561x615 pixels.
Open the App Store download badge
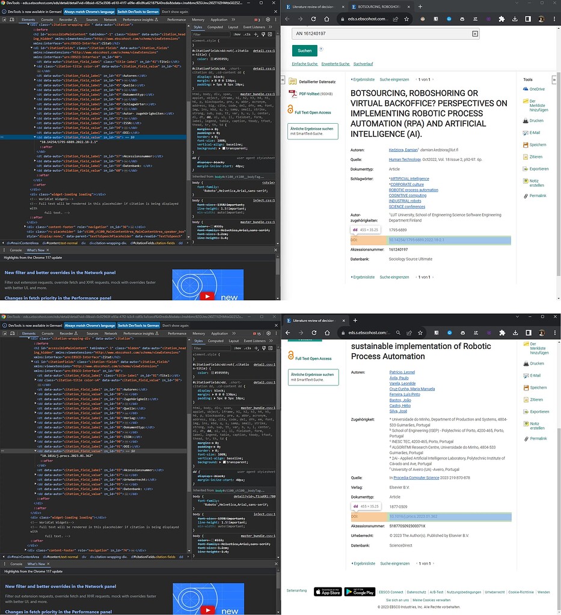click(328, 592)
